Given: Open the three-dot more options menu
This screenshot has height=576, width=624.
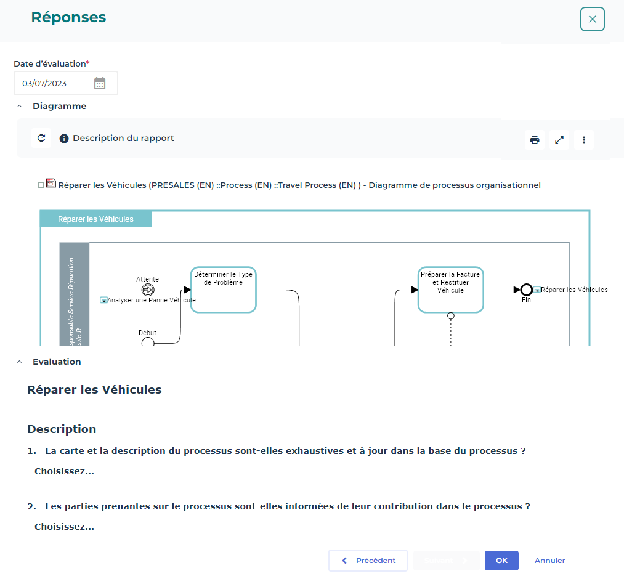Looking at the screenshot, I should point(584,140).
